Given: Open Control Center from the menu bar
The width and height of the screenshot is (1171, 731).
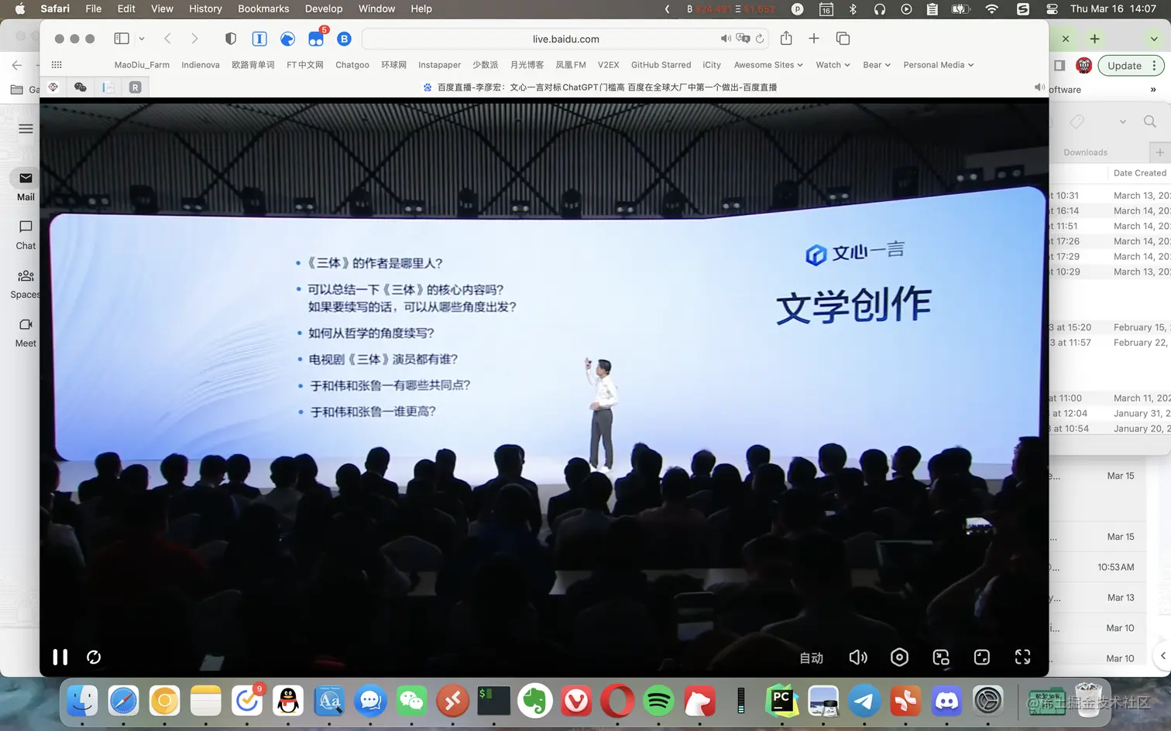Looking at the screenshot, I should point(1052,9).
